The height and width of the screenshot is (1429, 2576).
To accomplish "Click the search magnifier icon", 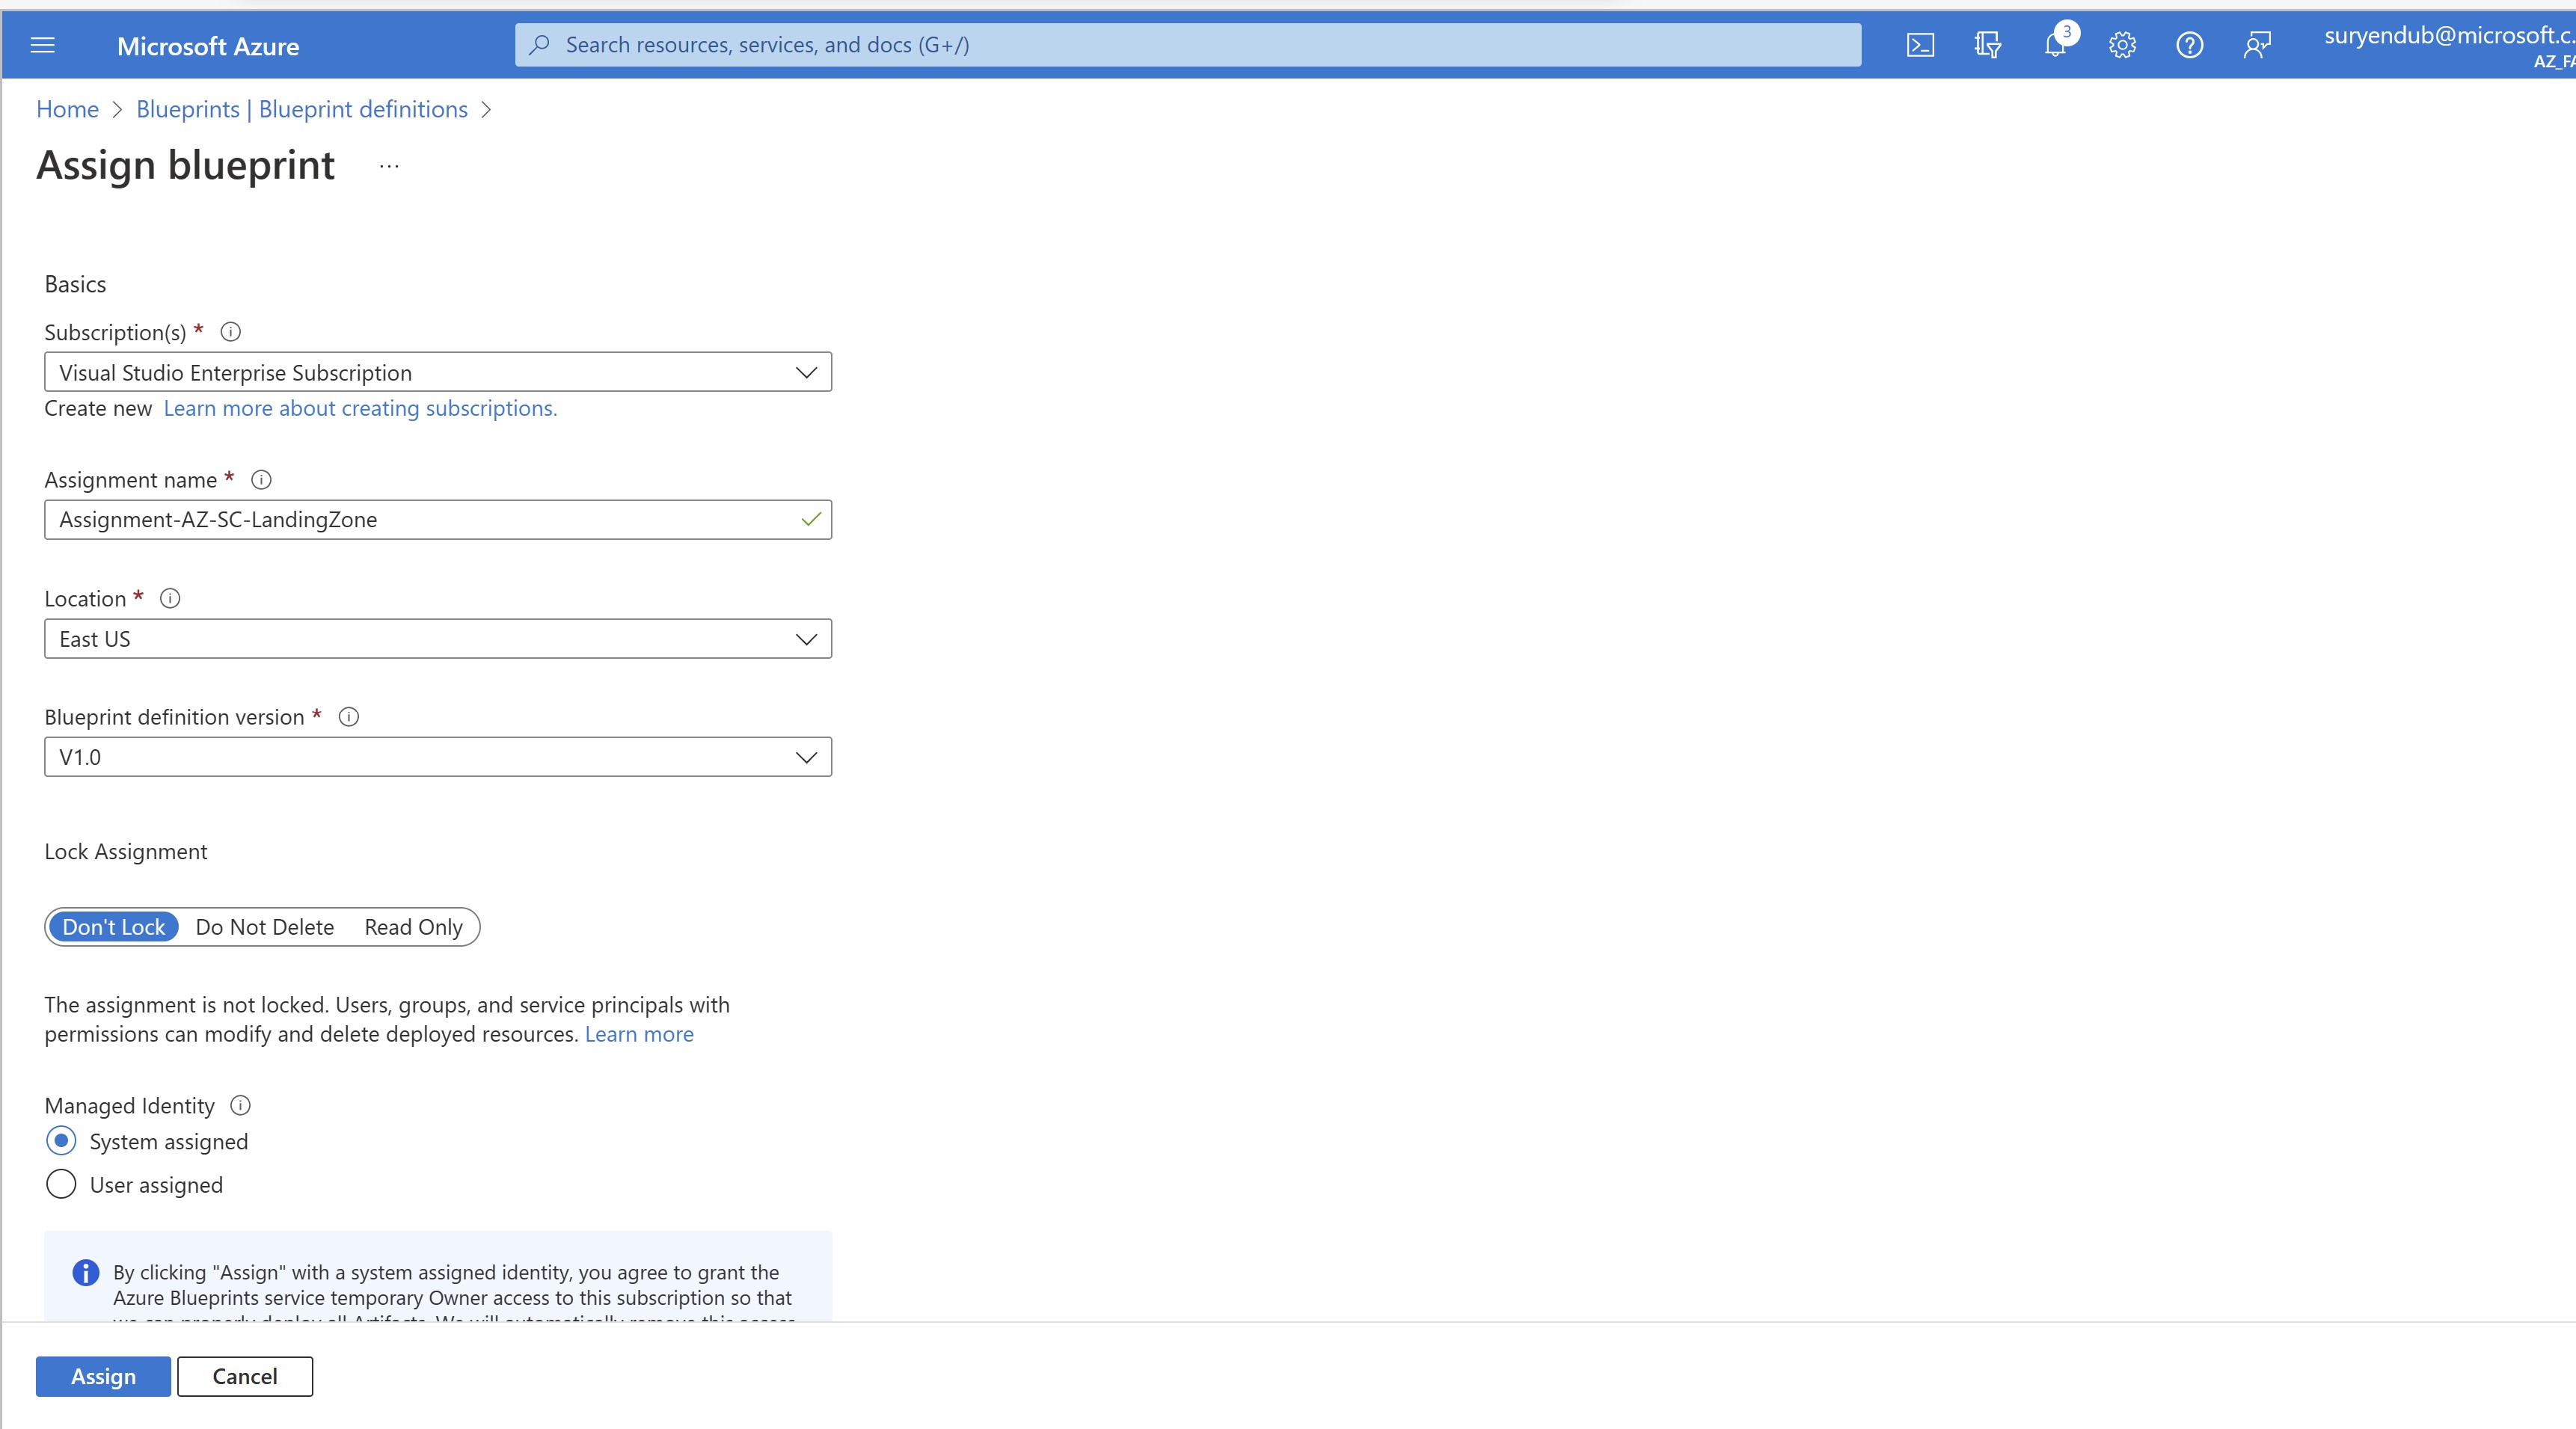I will coord(539,45).
